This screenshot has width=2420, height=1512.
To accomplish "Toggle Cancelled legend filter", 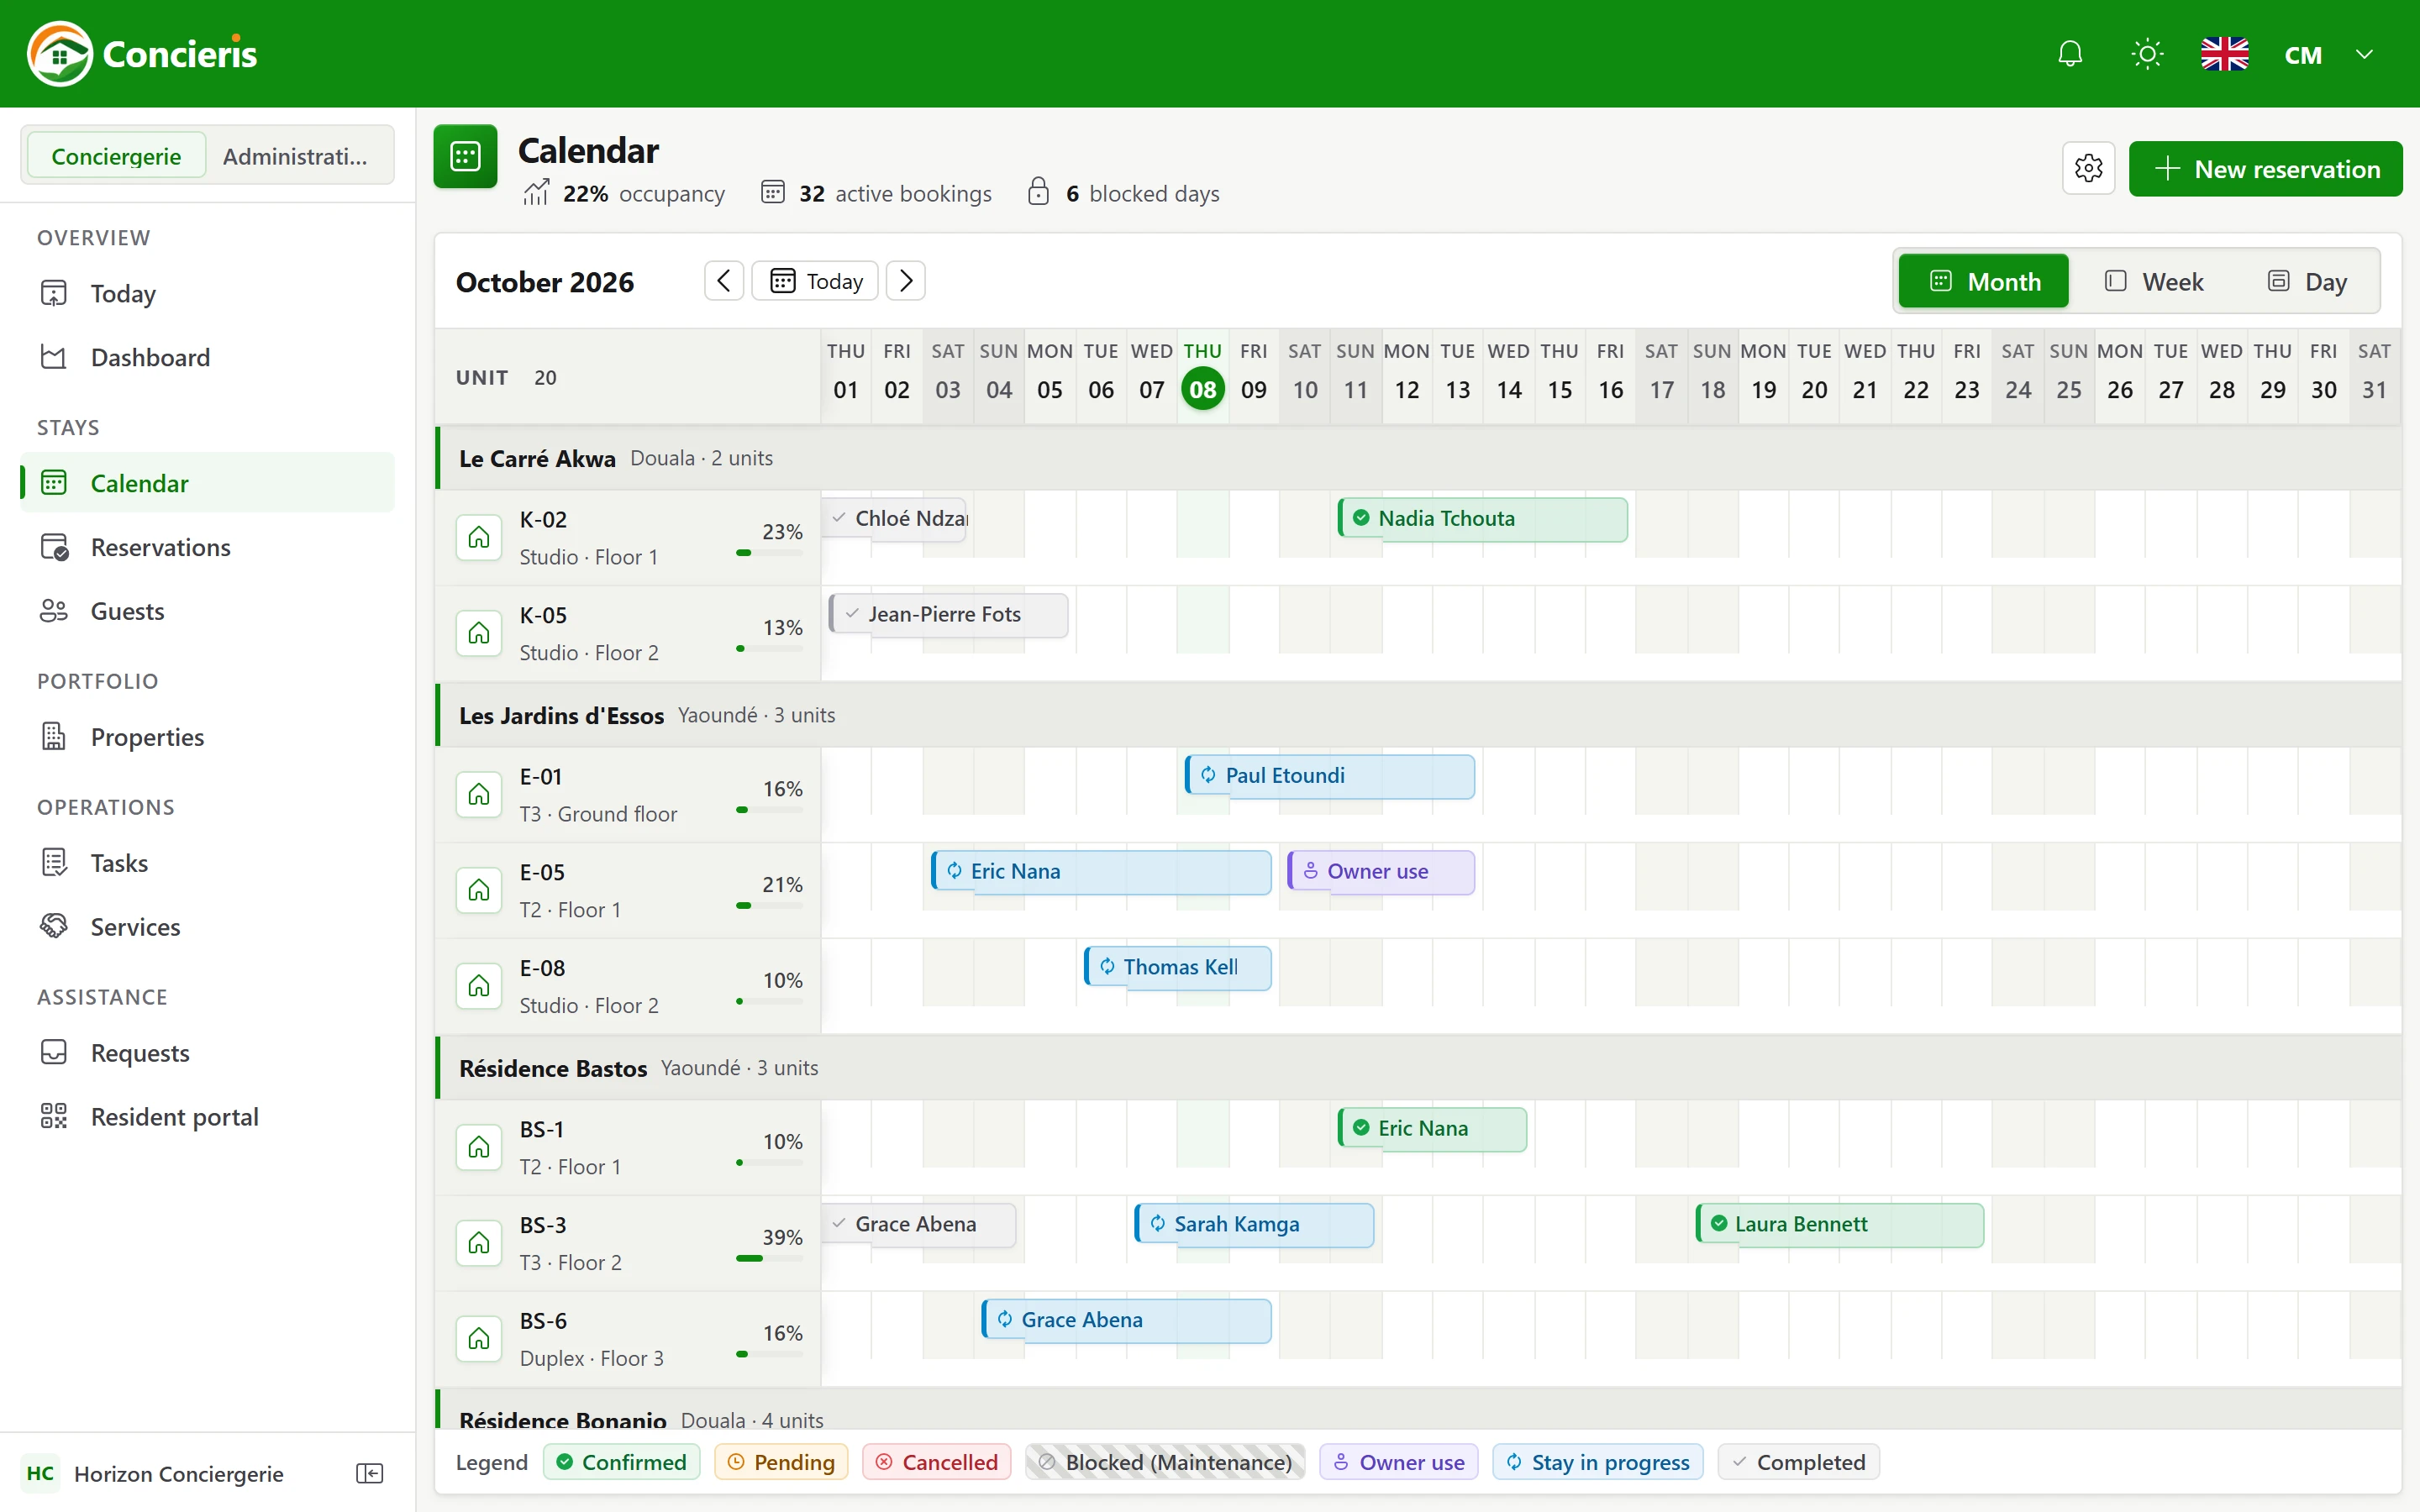I will [x=936, y=1462].
